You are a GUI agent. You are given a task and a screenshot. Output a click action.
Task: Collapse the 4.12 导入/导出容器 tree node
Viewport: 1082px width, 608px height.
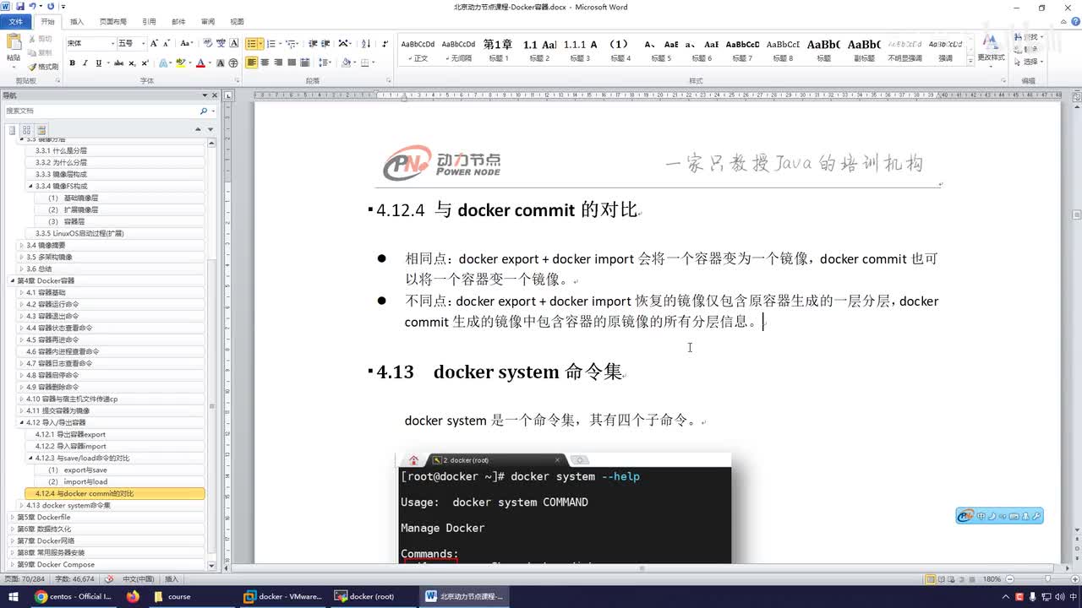pyautogui.click(x=22, y=422)
